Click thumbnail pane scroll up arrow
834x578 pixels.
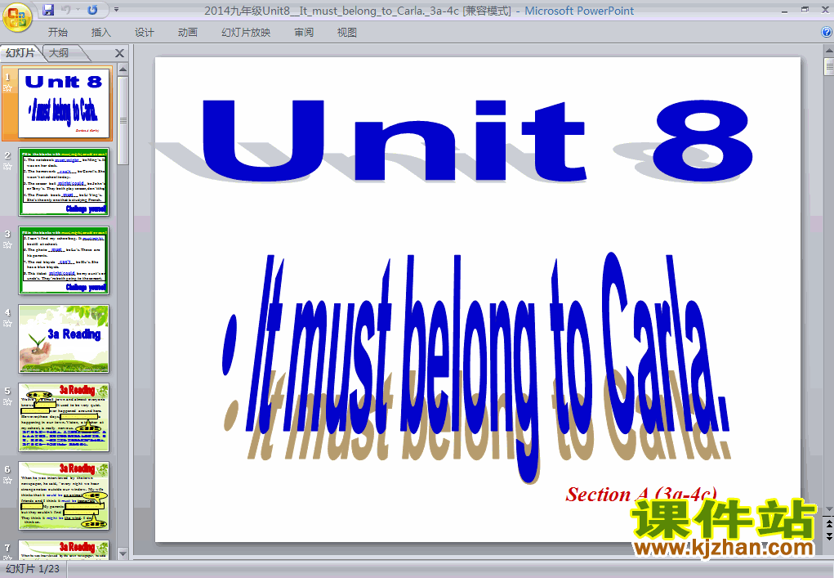[123, 69]
